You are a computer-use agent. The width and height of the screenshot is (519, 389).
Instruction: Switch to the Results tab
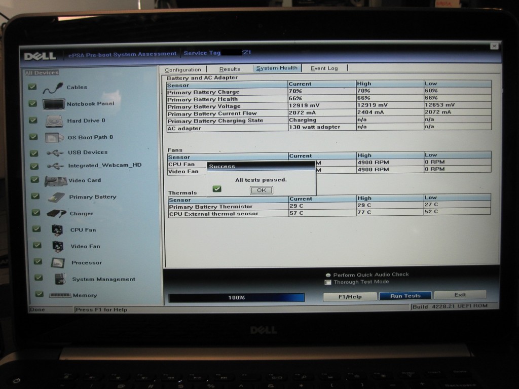pos(230,69)
